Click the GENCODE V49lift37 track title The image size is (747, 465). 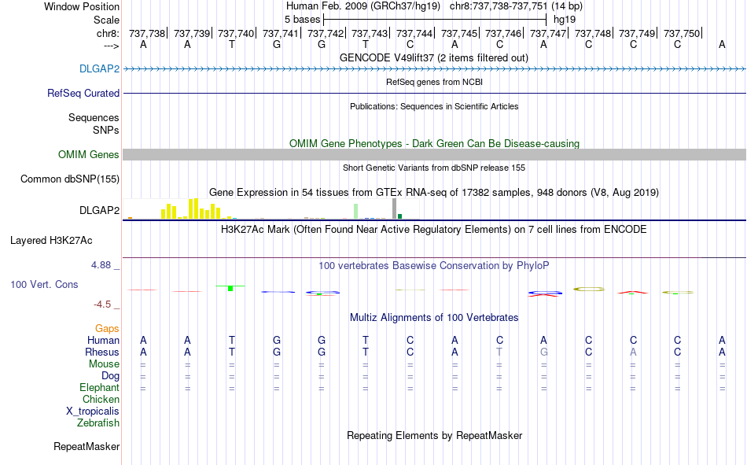point(434,57)
